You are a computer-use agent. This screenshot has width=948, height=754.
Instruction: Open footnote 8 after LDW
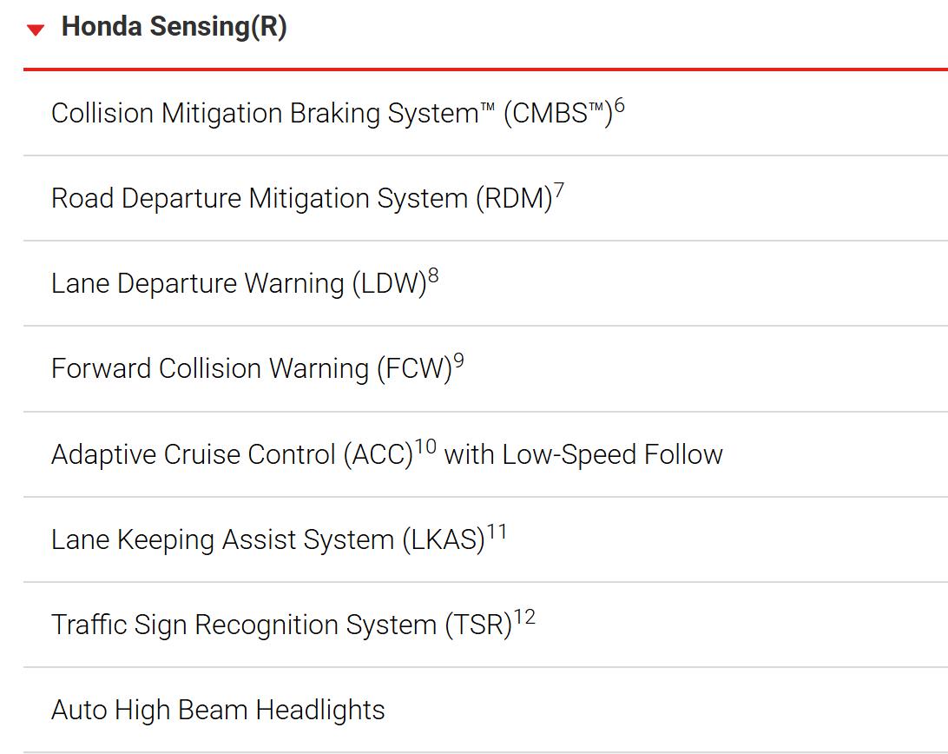tap(433, 276)
